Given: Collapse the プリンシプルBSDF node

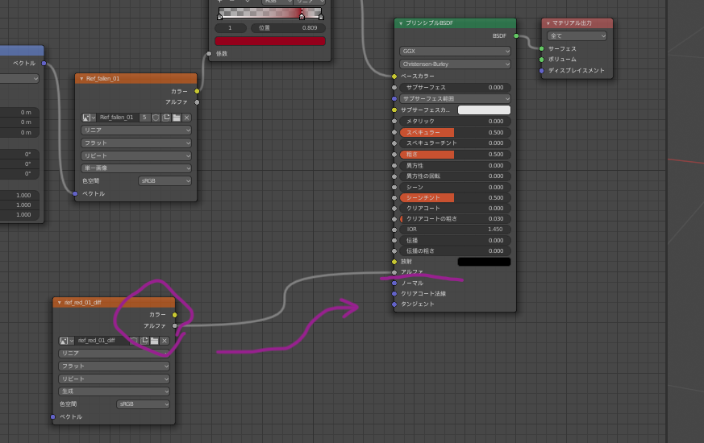Looking at the screenshot, I should pos(401,23).
